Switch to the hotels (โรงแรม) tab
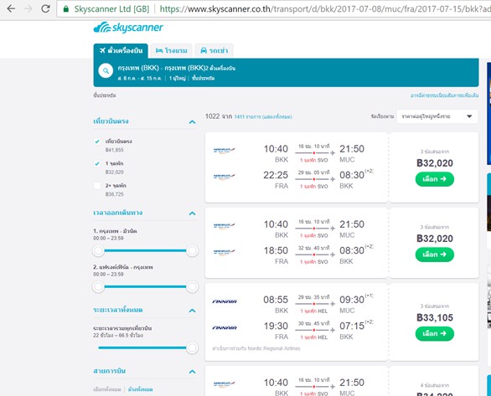This screenshot has height=396, width=491. [x=171, y=51]
